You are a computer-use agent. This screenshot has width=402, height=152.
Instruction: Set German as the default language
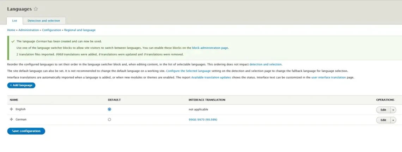(x=109, y=120)
